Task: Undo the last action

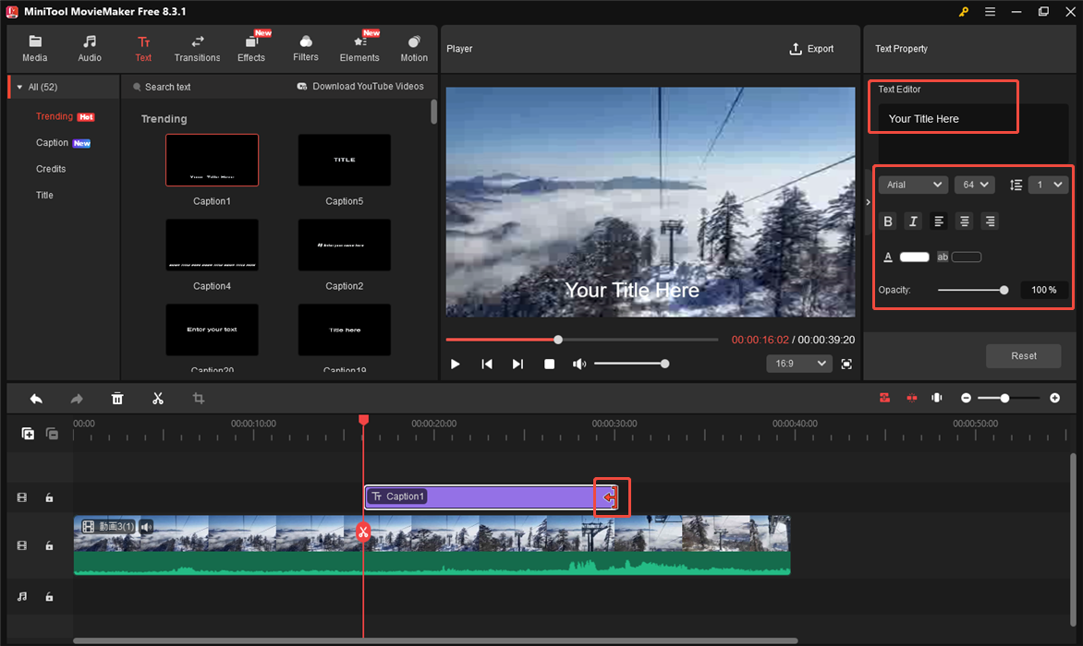Action: pos(36,399)
